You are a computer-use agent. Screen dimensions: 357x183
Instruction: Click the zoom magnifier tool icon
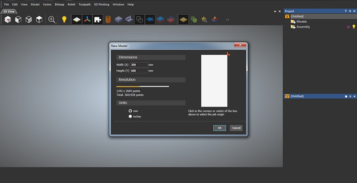52,19
